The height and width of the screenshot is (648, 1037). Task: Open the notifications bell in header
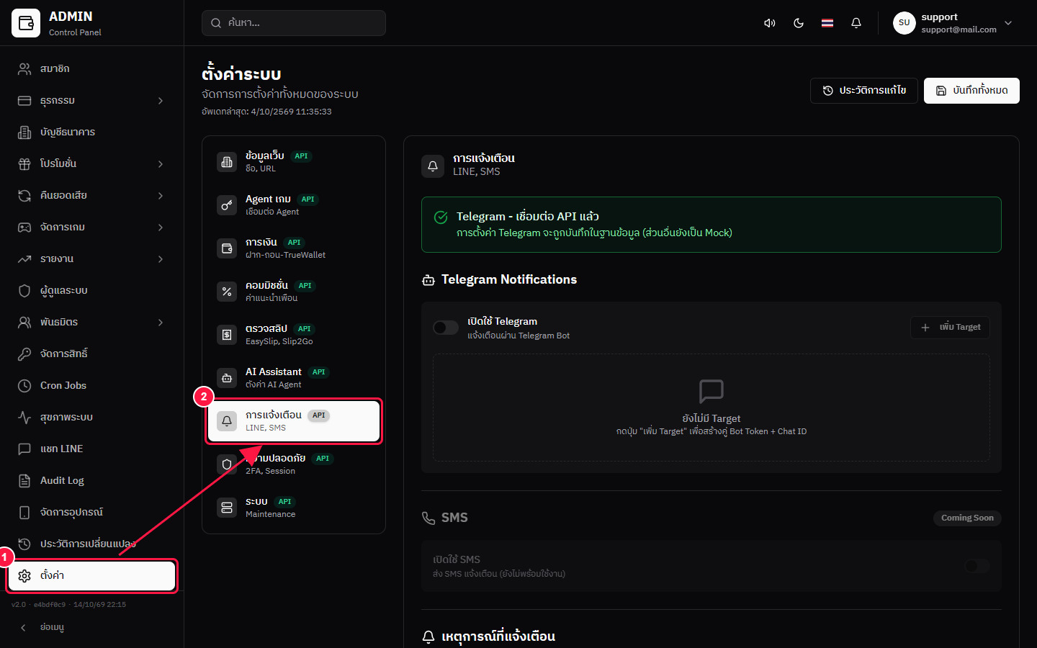[x=856, y=23]
